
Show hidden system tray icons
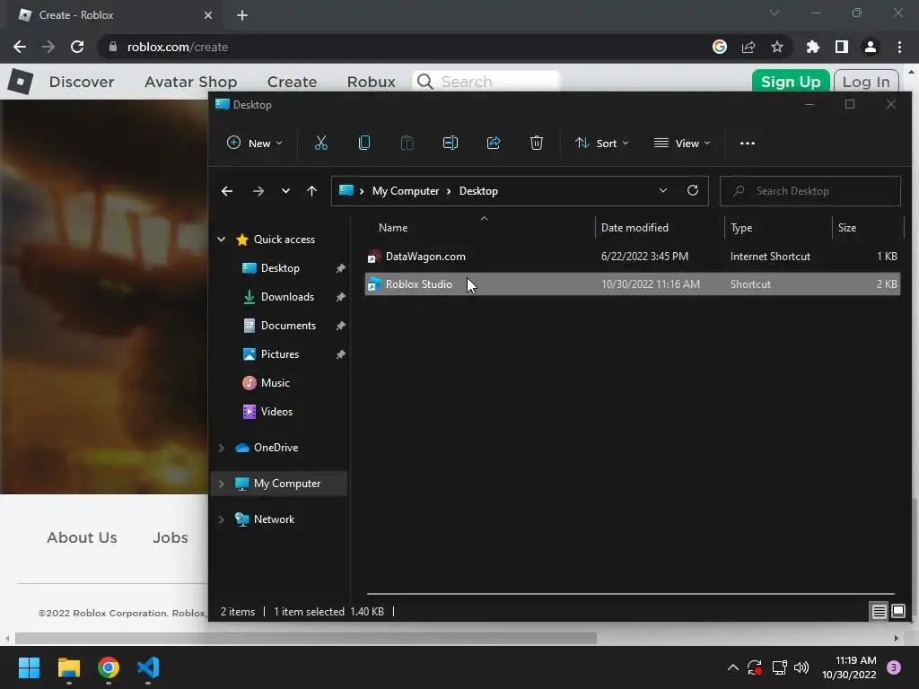[732, 667]
